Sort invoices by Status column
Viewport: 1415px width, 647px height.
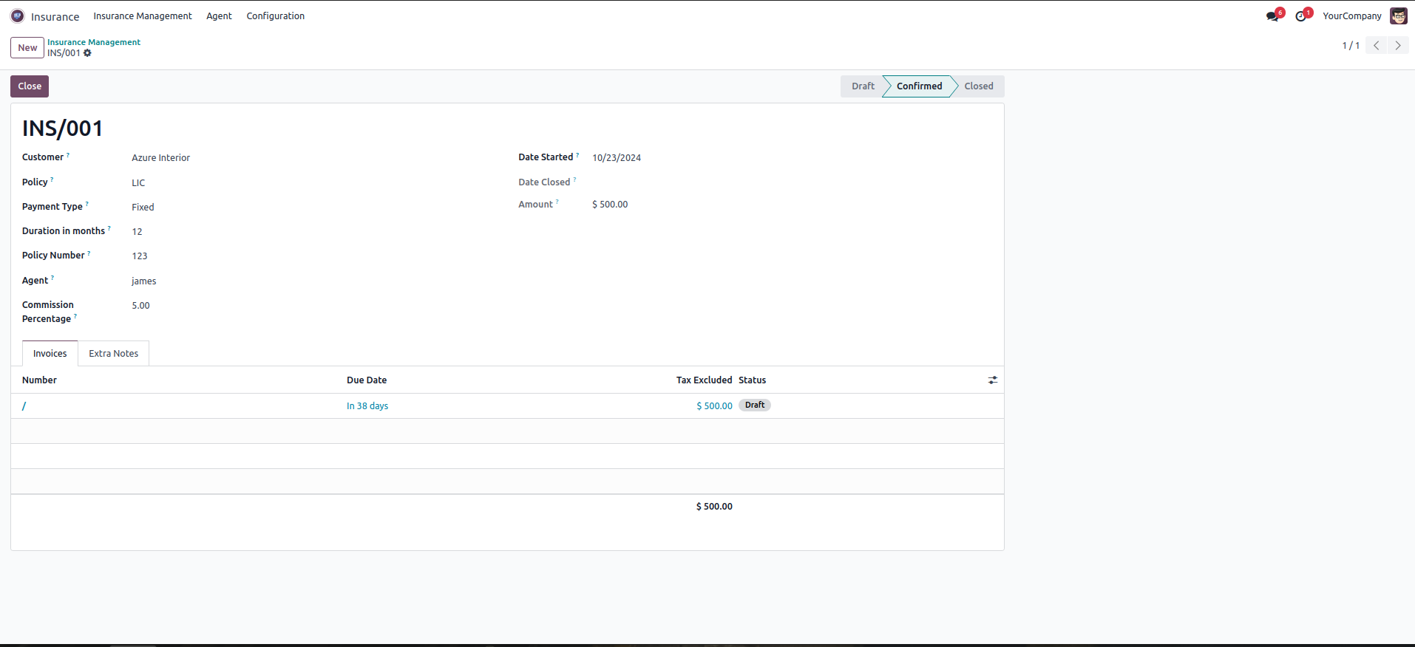752,380
